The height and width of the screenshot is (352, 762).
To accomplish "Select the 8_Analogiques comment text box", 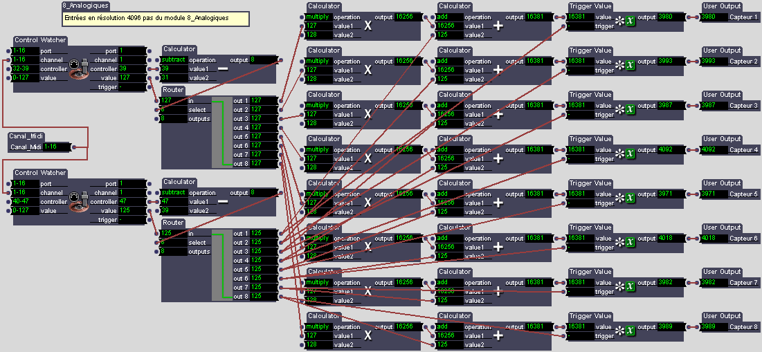I will click(x=155, y=17).
